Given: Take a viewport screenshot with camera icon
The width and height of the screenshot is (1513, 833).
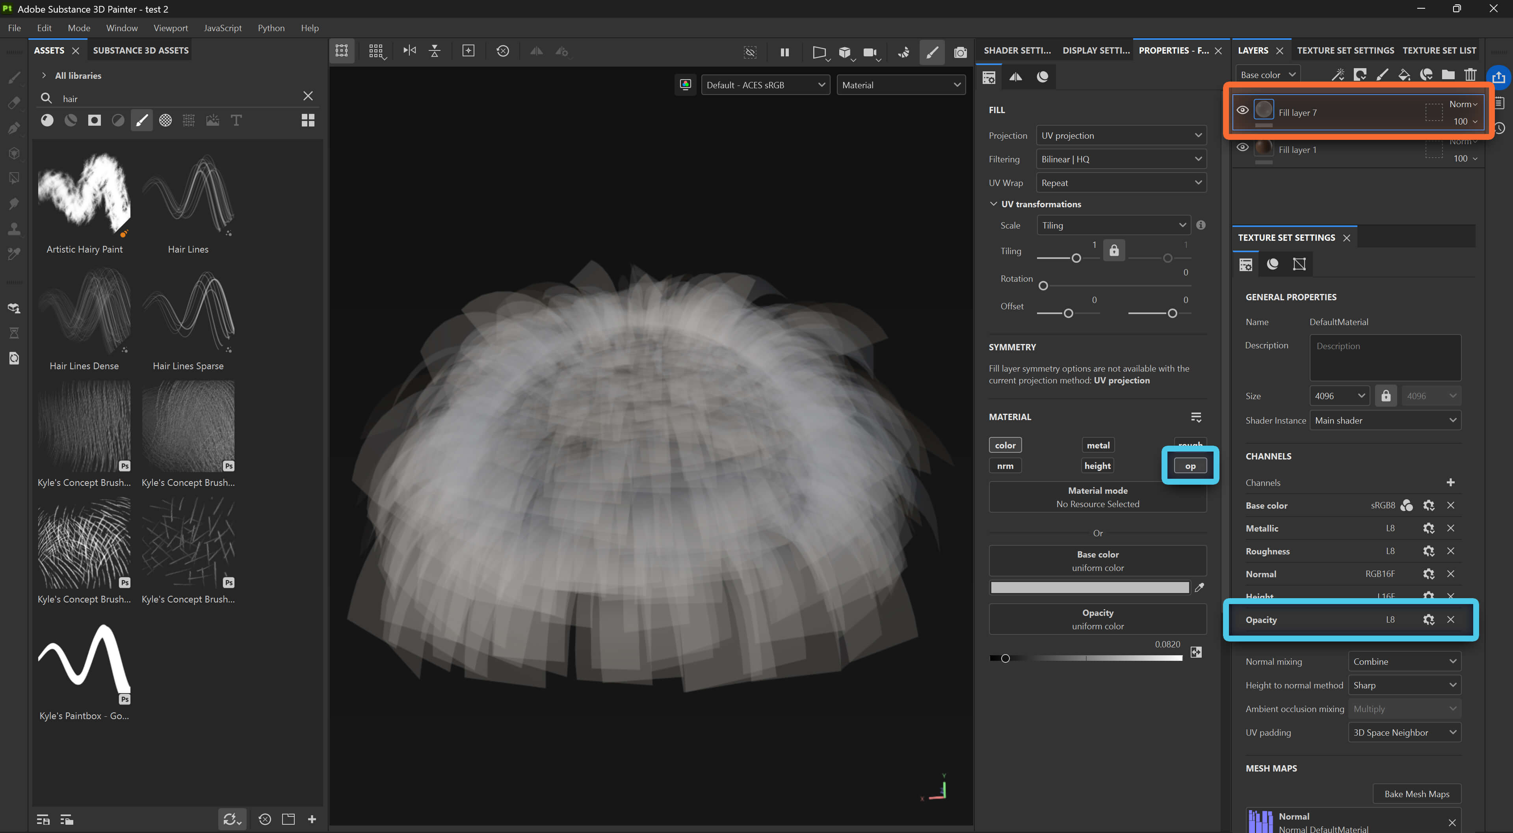Looking at the screenshot, I should click(960, 52).
